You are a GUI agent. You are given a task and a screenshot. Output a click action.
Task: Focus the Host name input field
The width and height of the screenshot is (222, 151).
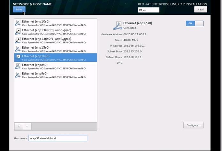point(58,138)
